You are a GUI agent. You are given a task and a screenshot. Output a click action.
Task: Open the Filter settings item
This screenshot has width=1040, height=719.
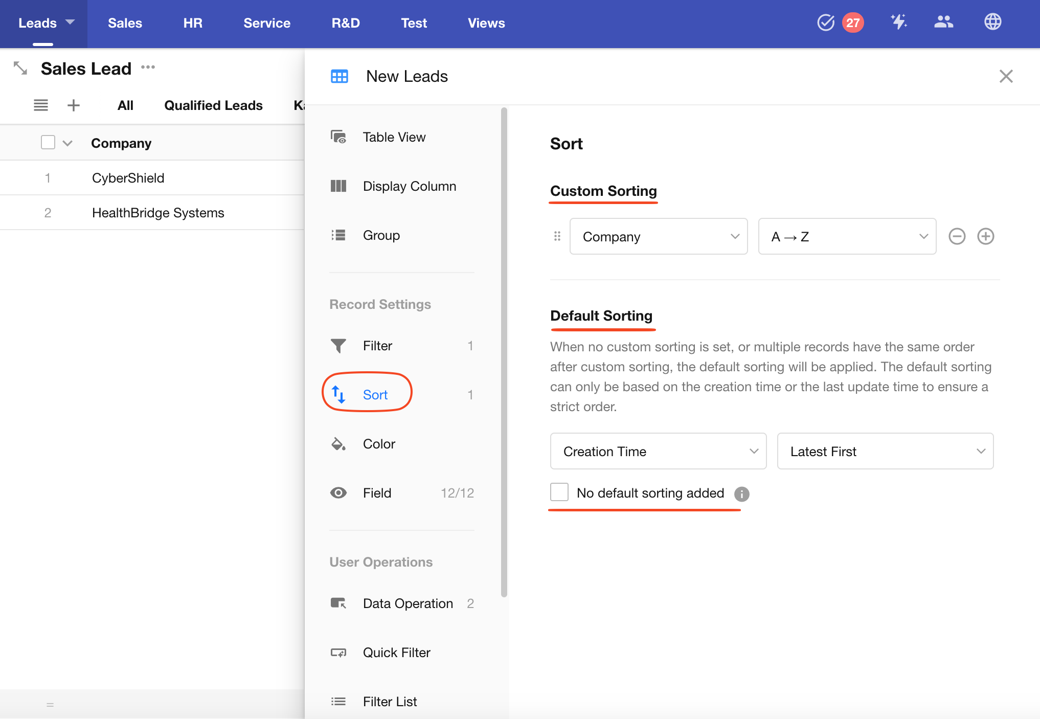click(377, 346)
